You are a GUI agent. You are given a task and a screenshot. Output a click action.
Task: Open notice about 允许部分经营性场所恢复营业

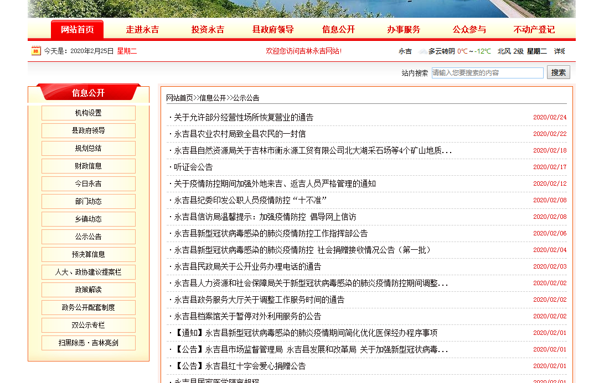(x=244, y=118)
